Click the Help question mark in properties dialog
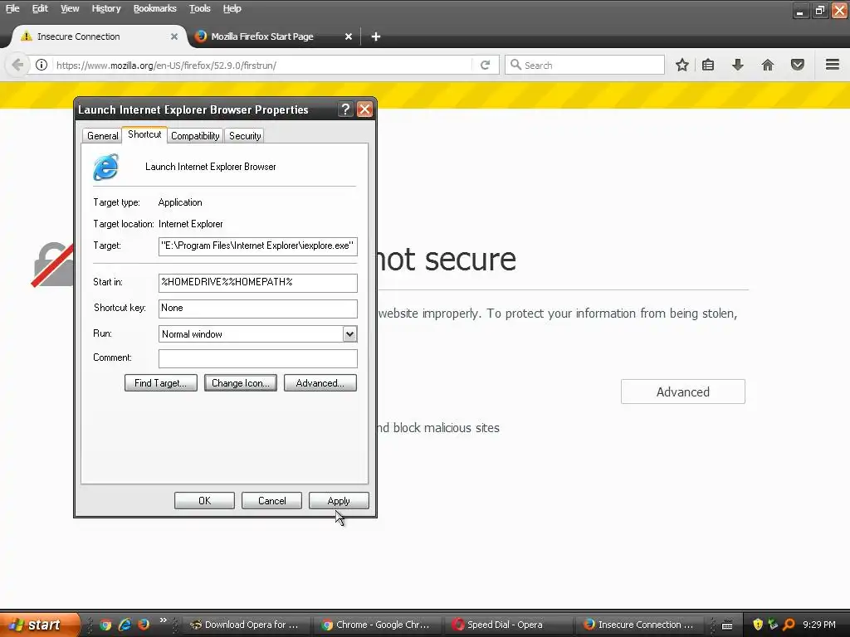 click(x=345, y=109)
